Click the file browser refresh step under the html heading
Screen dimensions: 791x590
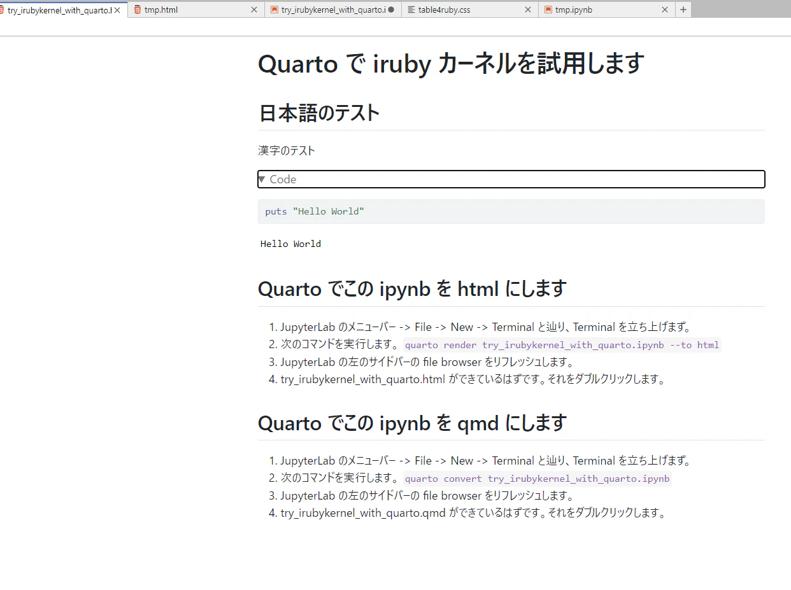point(427,362)
